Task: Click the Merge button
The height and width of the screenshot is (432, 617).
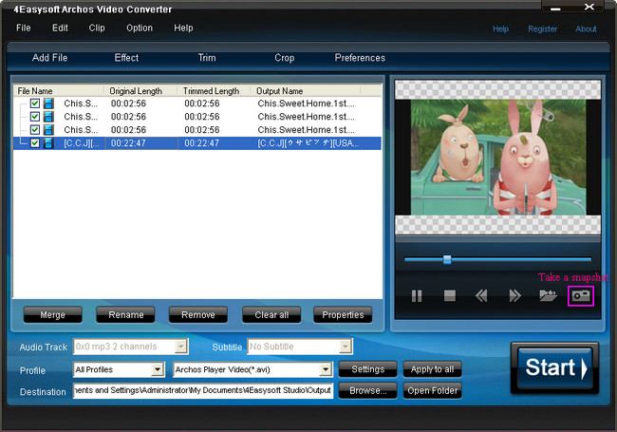Action: coord(53,315)
